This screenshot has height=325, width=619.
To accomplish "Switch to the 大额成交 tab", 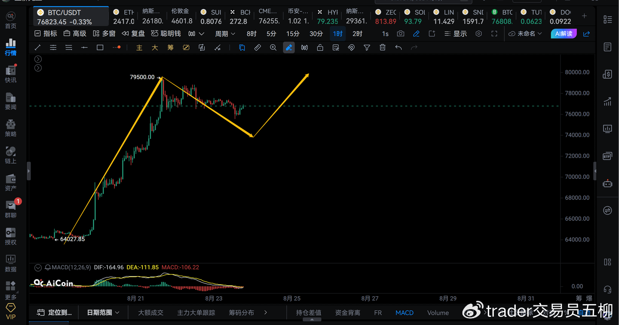I will pos(150,313).
